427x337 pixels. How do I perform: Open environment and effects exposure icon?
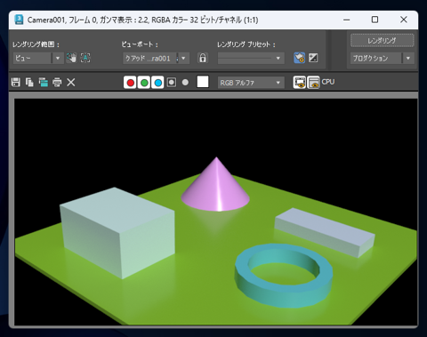click(x=313, y=58)
